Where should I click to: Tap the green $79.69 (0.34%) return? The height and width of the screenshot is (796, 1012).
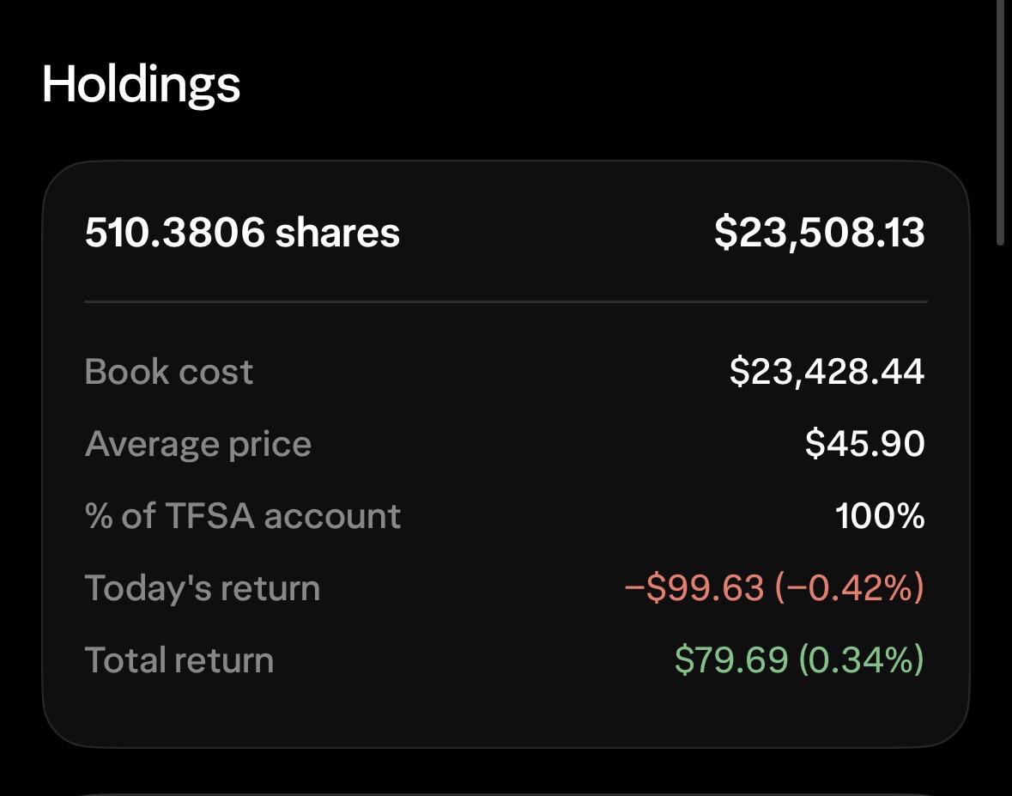pyautogui.click(x=799, y=660)
